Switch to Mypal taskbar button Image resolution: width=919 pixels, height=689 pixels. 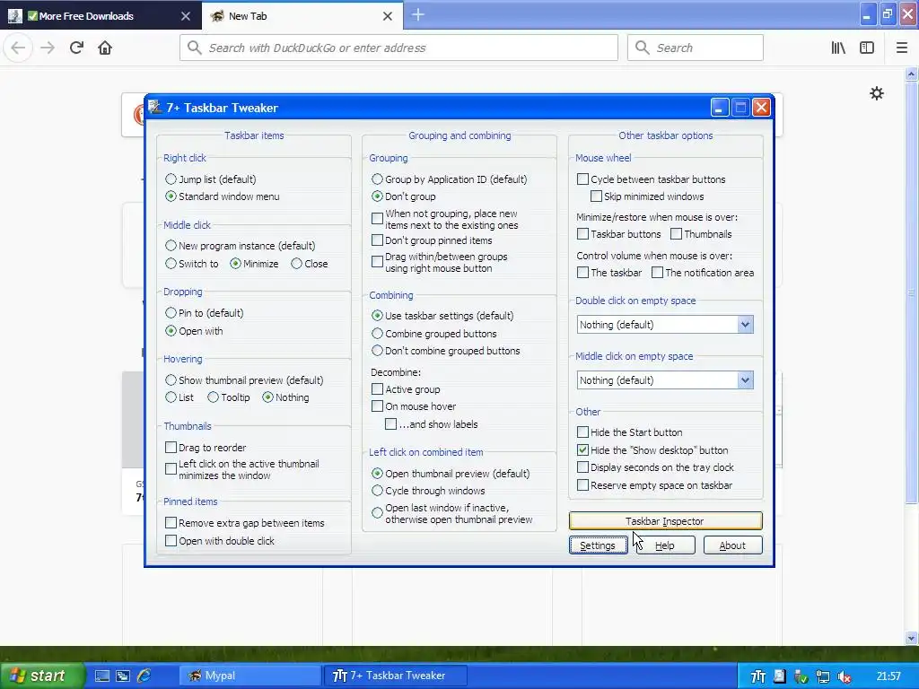(250, 676)
